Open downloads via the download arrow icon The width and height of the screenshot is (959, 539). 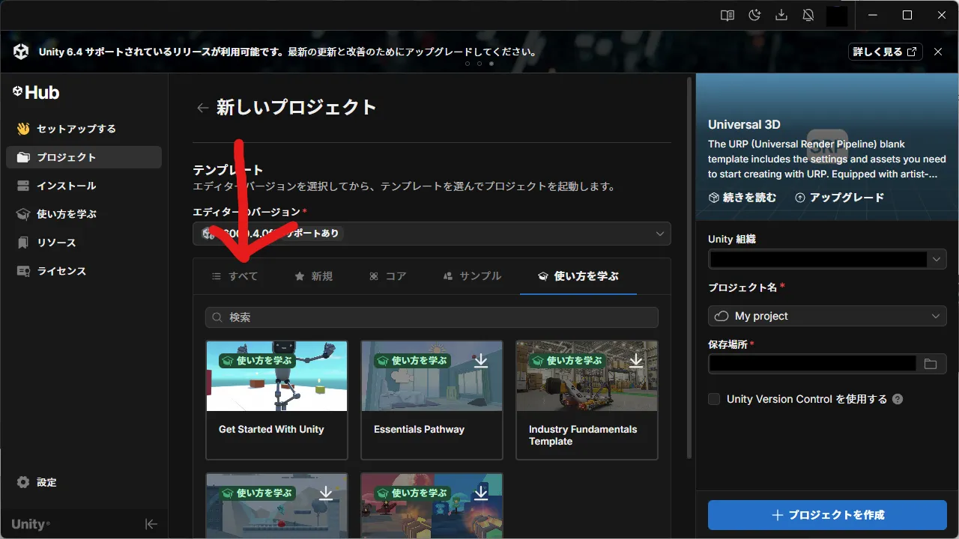pos(781,15)
